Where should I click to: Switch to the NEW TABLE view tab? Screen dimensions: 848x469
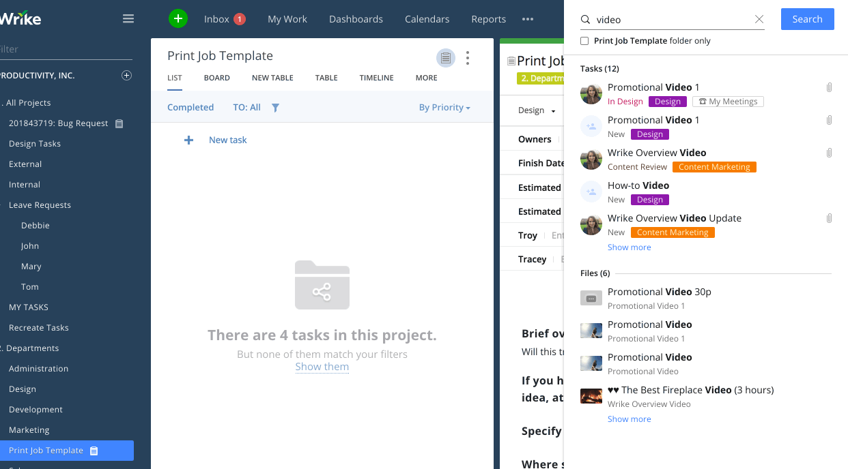[272, 78]
